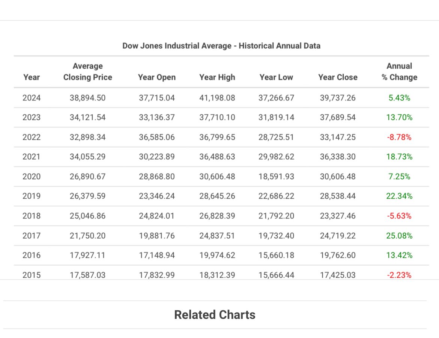Click year close value 17,425.03
Screen dimensions: 439x338
pyautogui.click(x=338, y=275)
